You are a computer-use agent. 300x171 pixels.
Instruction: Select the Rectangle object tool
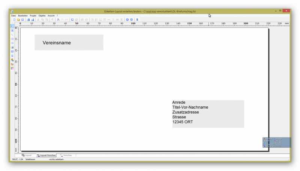(12, 39)
